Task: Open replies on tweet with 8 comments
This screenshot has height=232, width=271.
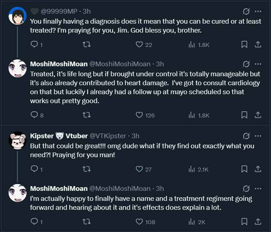Action: pos(34,115)
